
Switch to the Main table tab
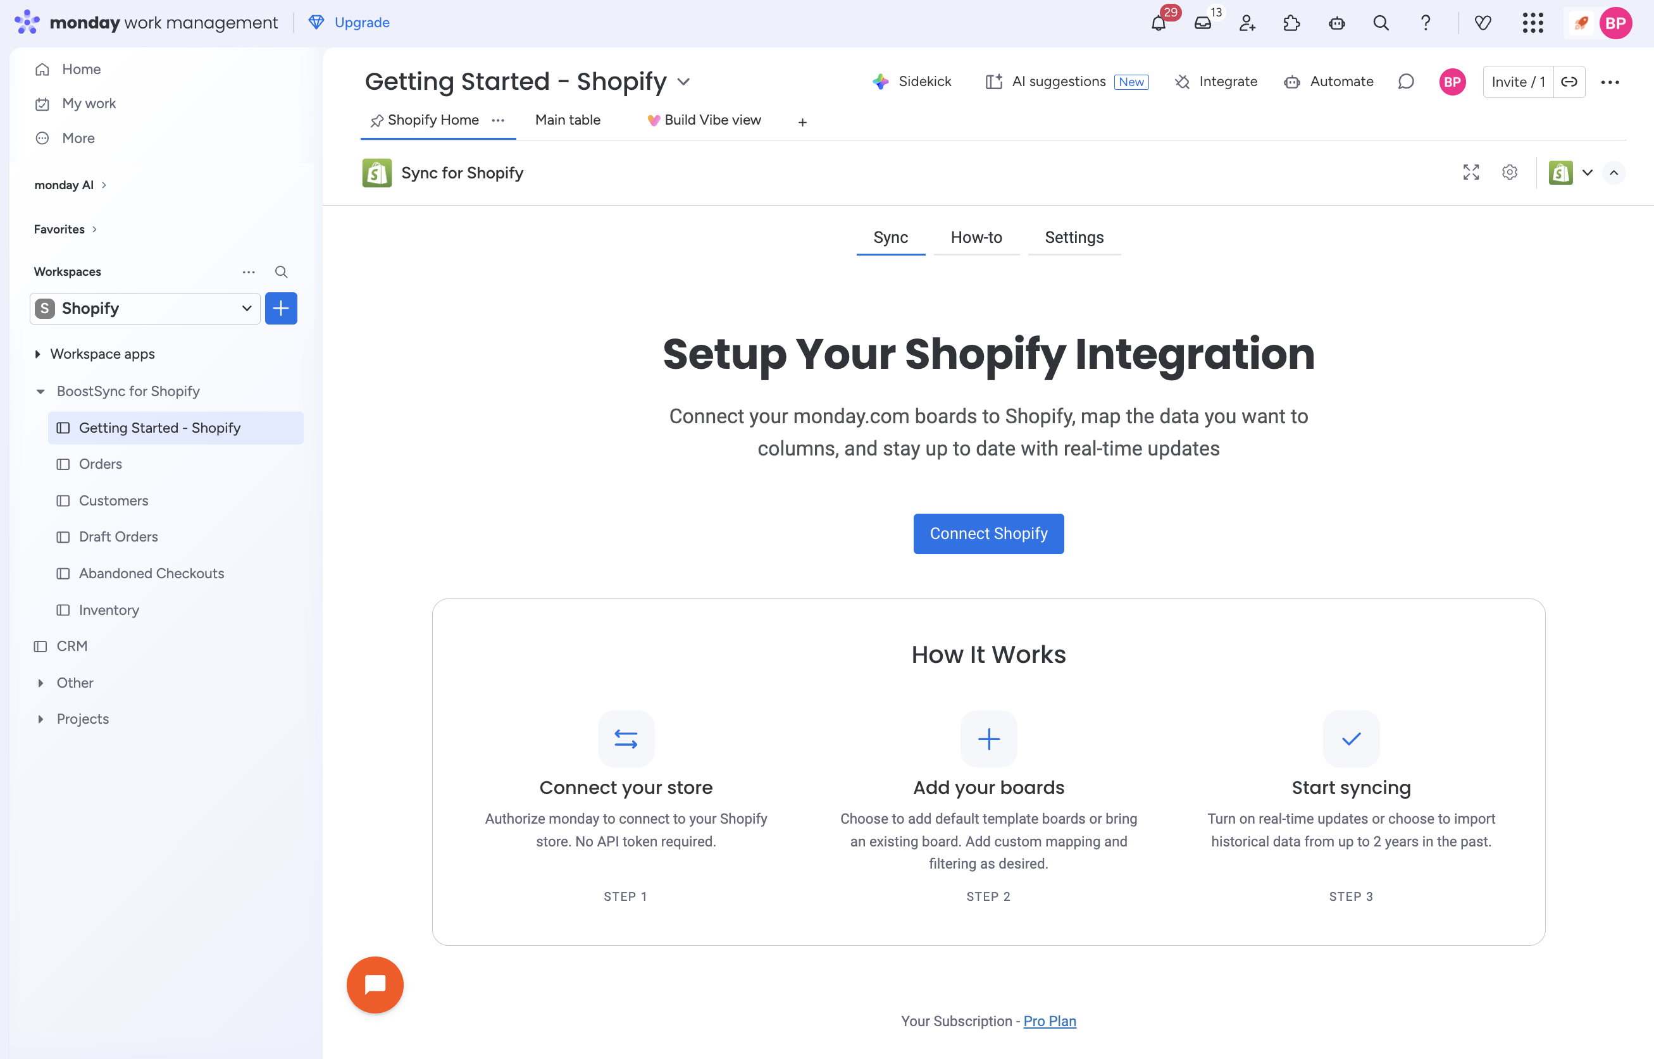click(568, 120)
